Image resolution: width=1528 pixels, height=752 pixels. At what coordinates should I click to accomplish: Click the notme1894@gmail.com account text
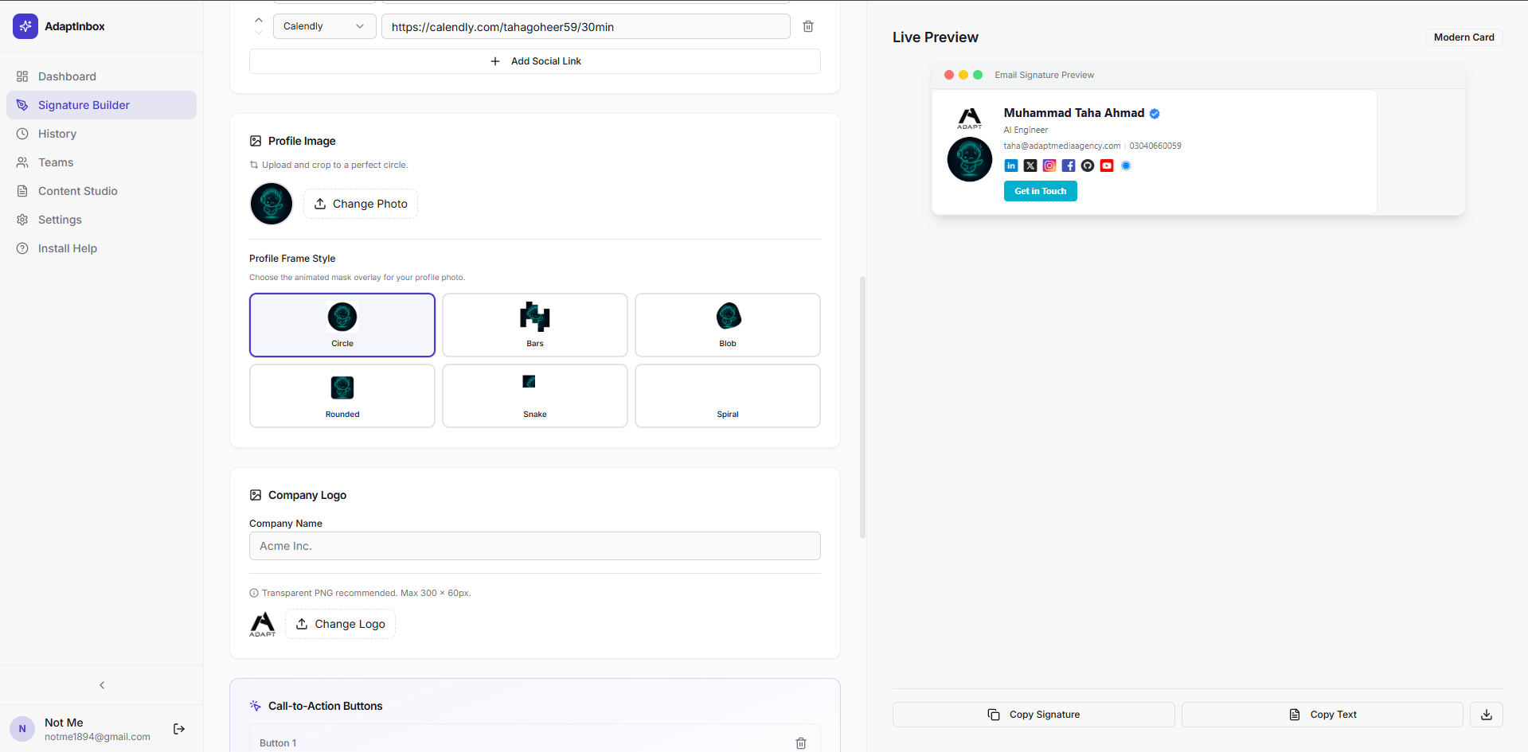(97, 737)
